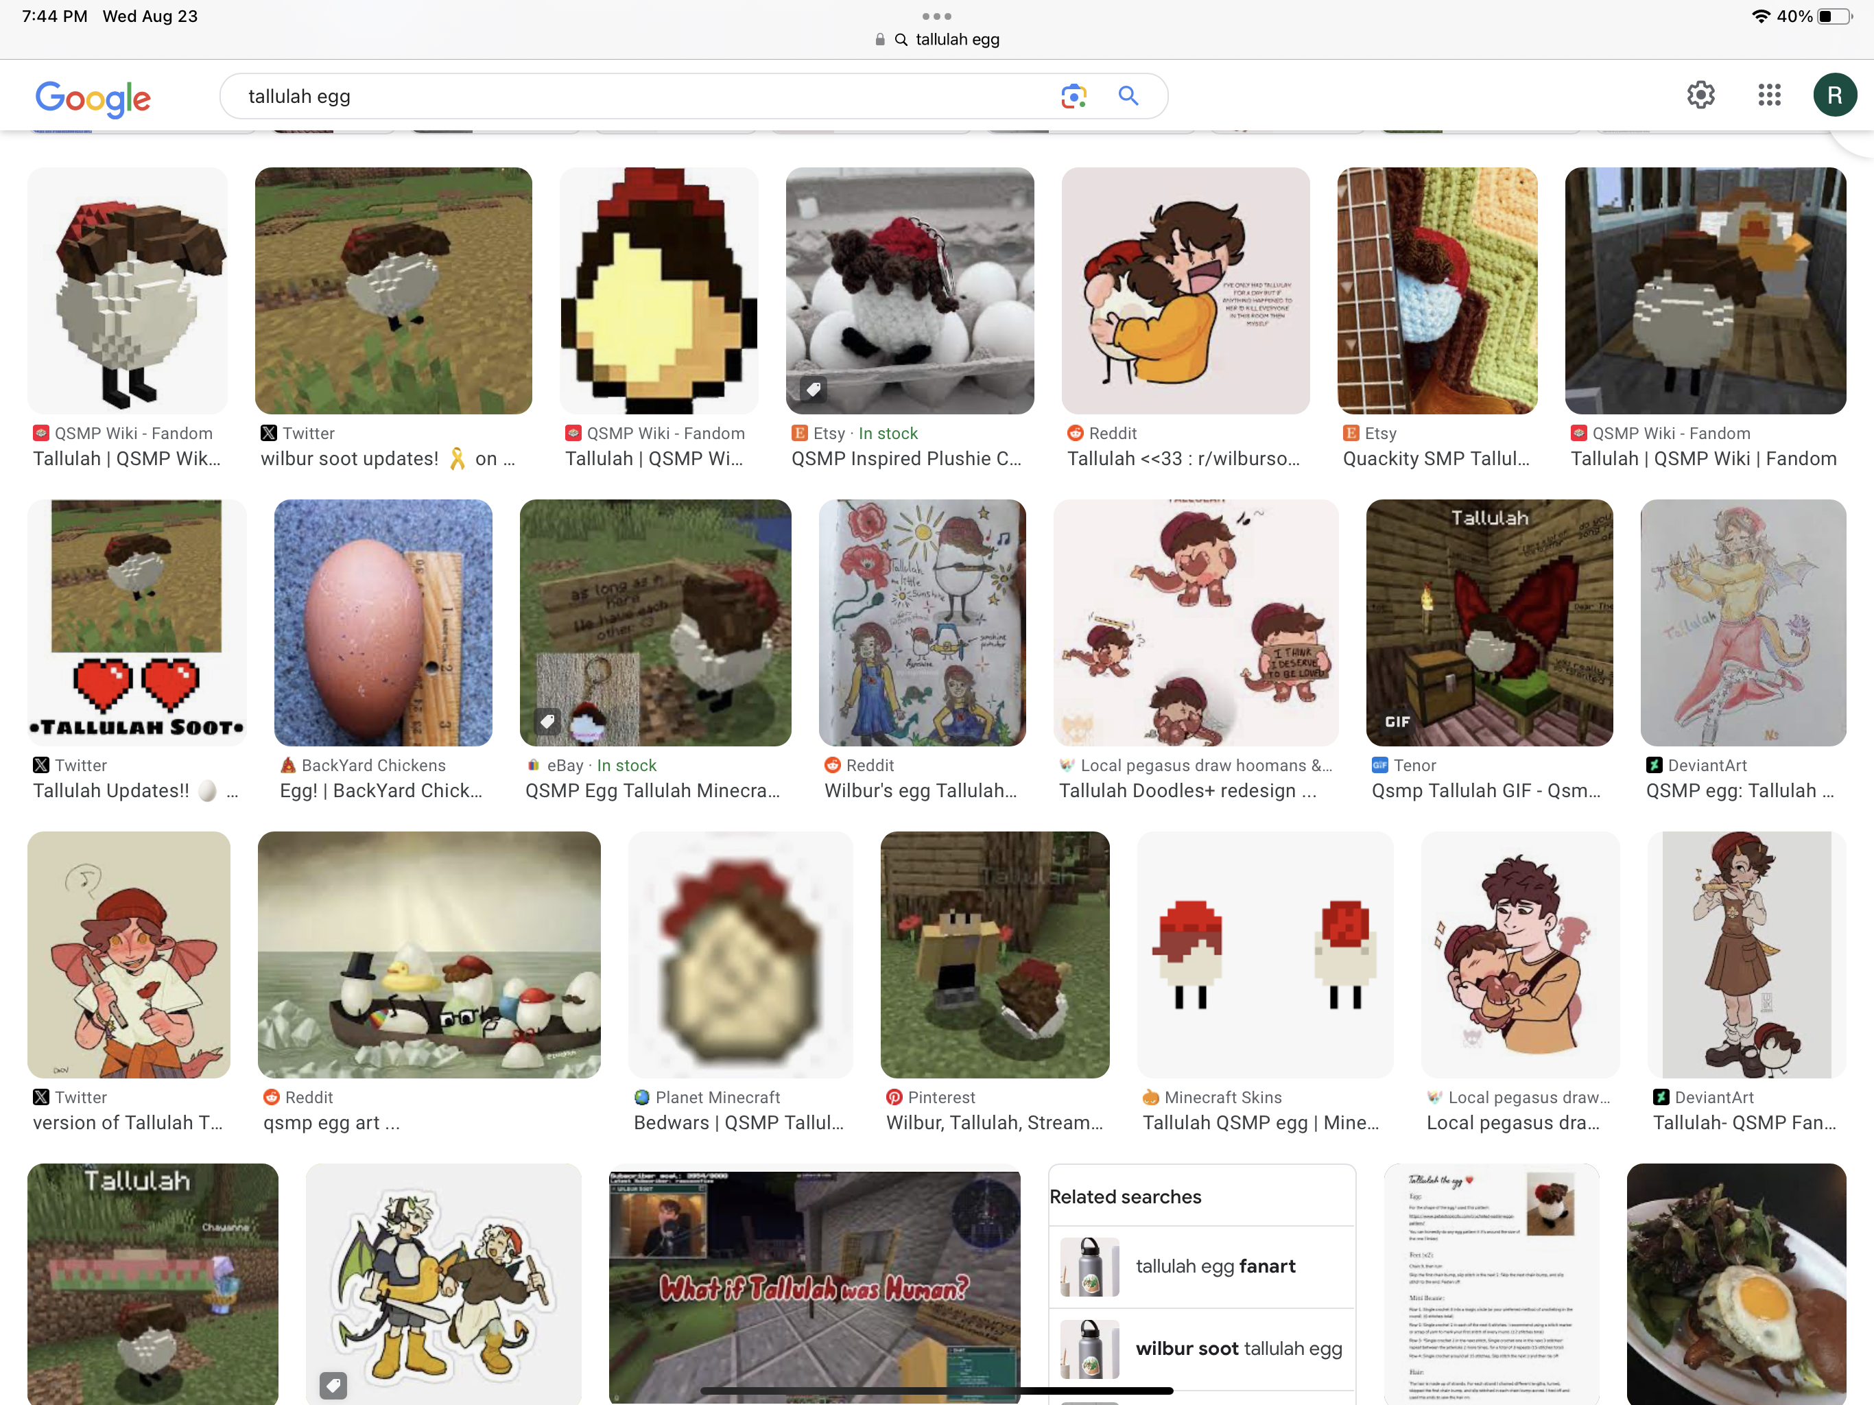Click the product tag on eBay QSMP Egg image
This screenshot has width=1874, height=1405.
pyautogui.click(x=547, y=721)
